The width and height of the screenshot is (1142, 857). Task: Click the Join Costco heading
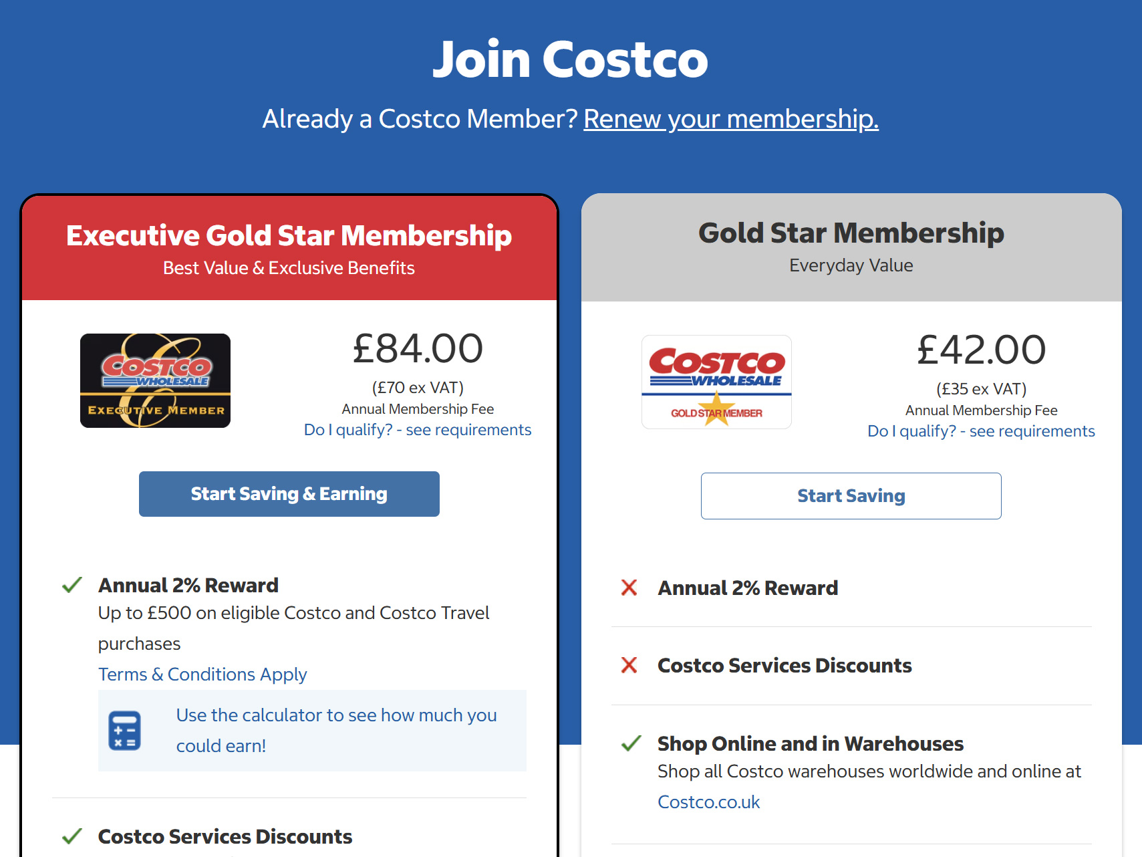click(x=571, y=59)
